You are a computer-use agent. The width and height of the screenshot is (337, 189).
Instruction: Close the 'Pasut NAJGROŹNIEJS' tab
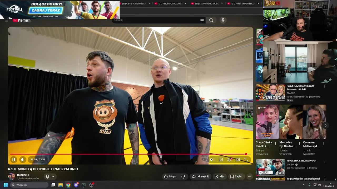[x=186, y=4]
